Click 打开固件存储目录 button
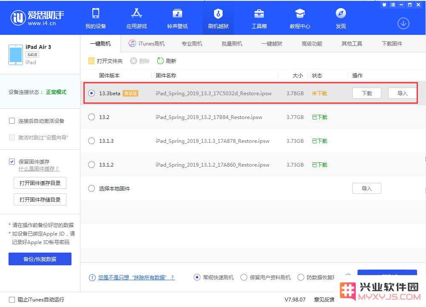Image resolution: width=426 pixels, height=307 pixels. 40,199
